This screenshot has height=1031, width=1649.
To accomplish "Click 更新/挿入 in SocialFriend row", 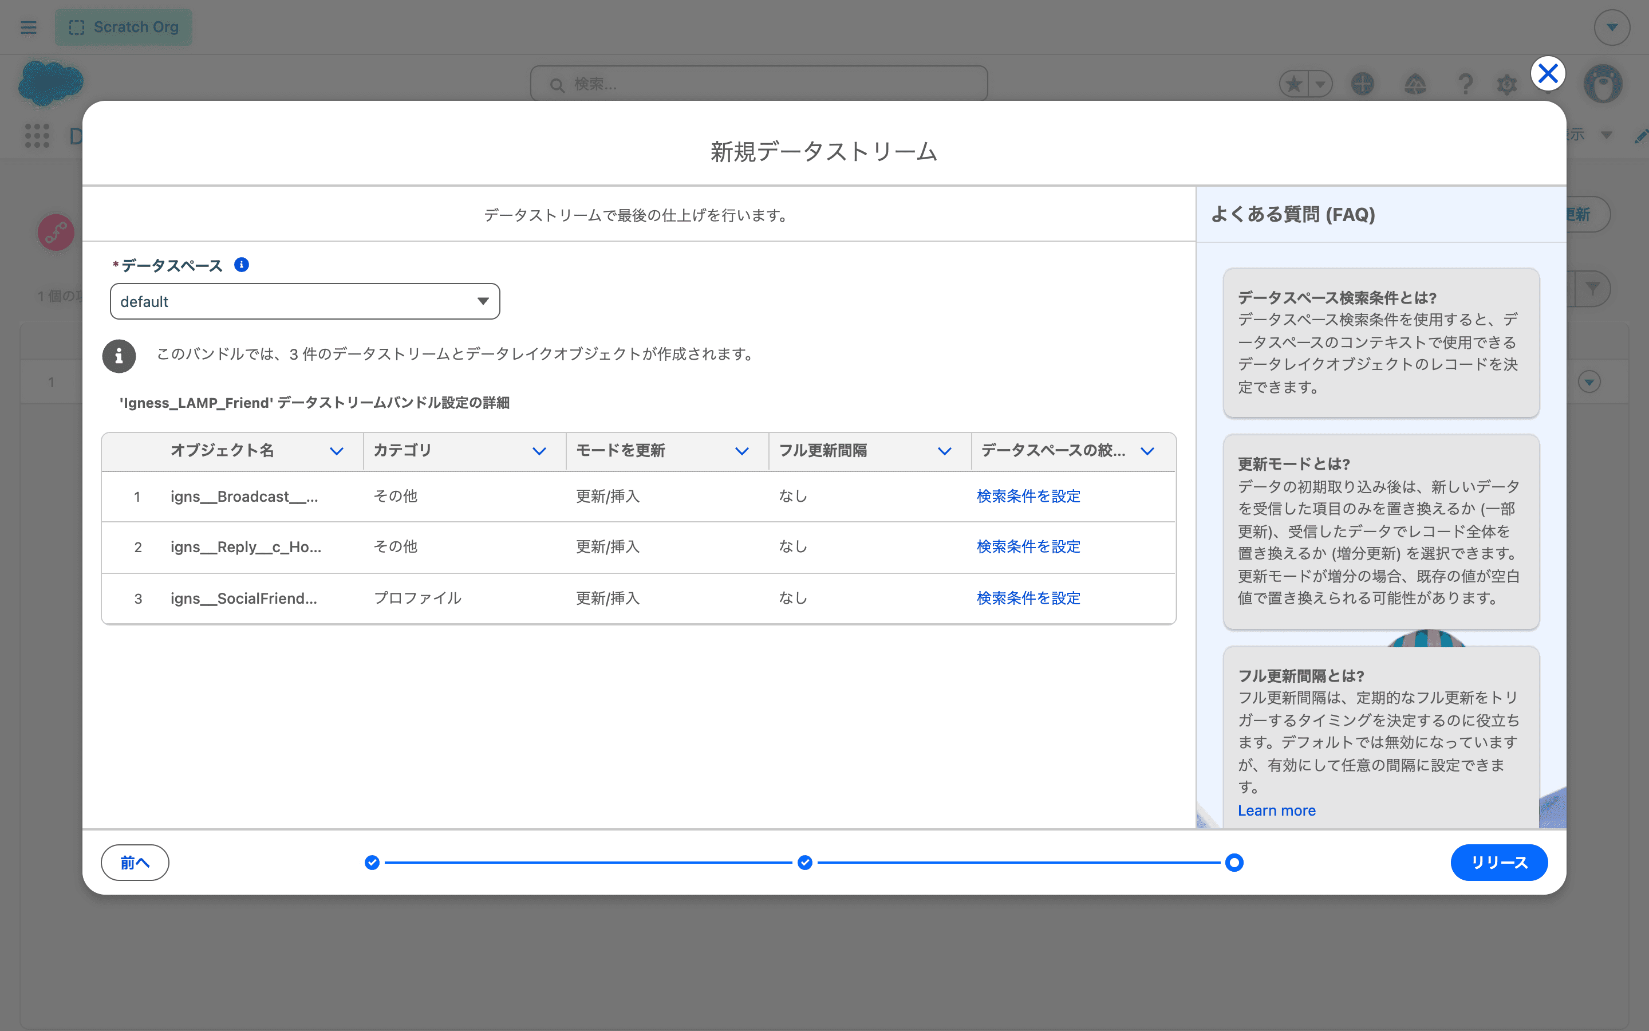I will tap(608, 598).
